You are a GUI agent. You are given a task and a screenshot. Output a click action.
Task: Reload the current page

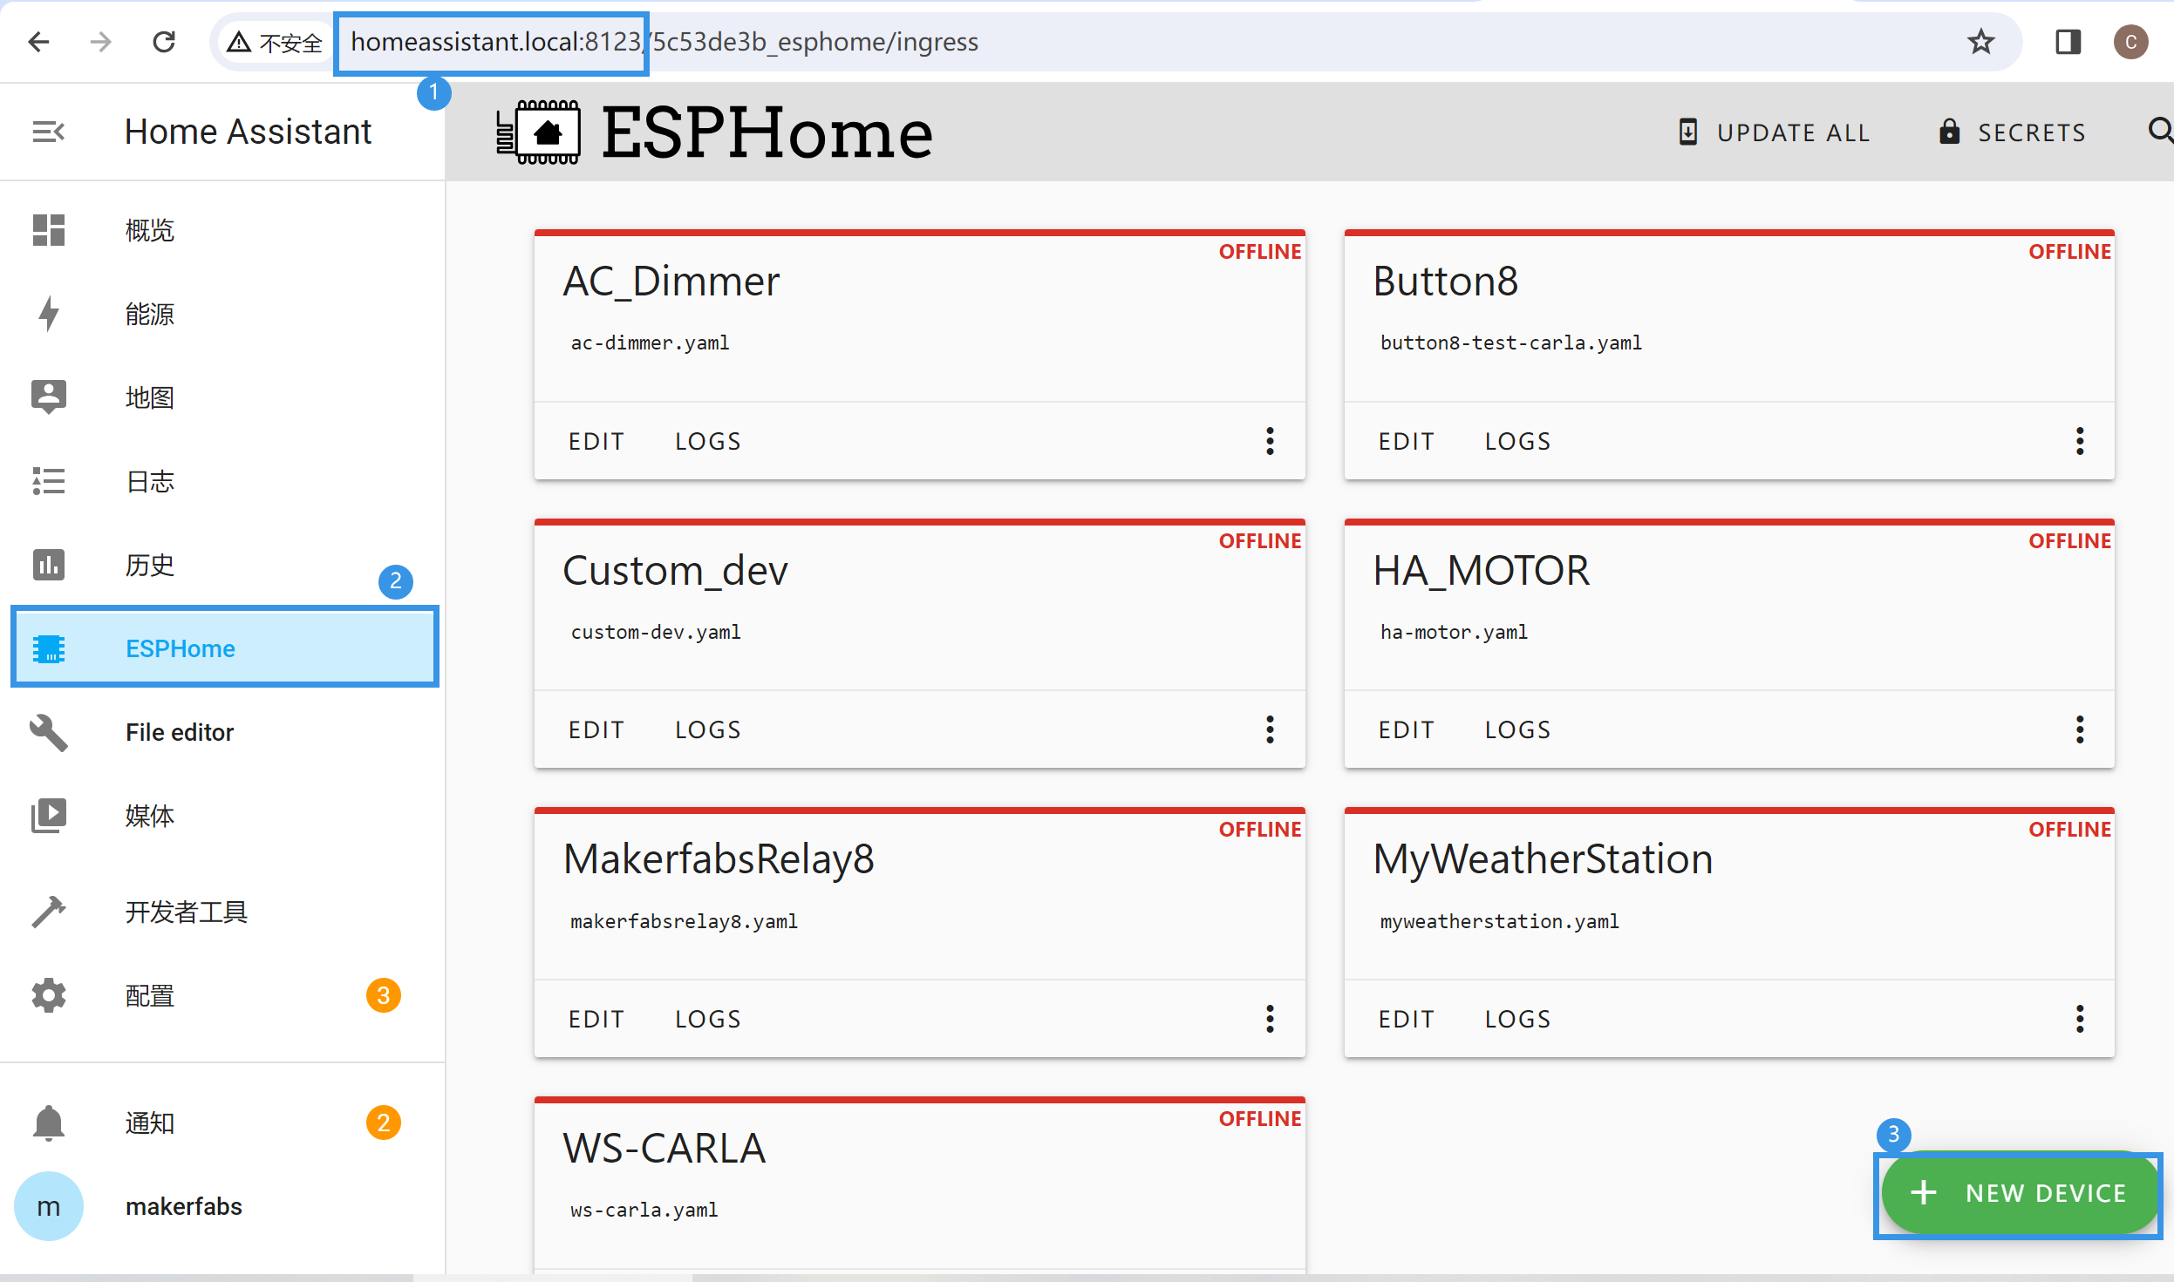(164, 41)
